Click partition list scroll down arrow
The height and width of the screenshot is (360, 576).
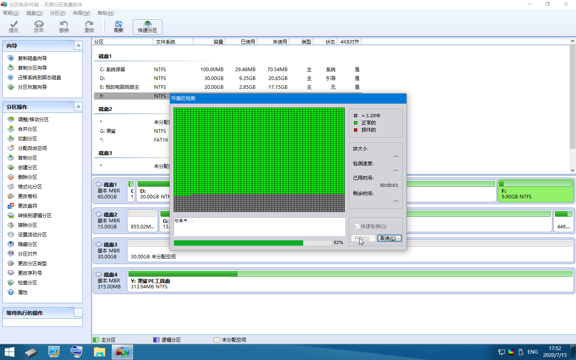[572, 170]
